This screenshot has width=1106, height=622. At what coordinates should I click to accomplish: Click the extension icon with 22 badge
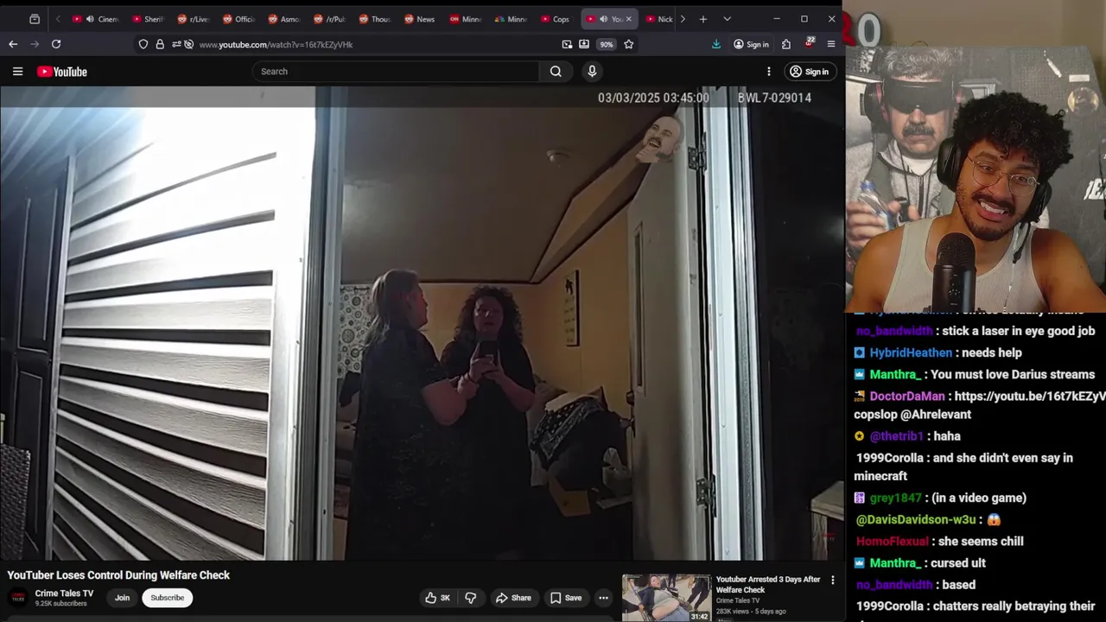[809, 43]
